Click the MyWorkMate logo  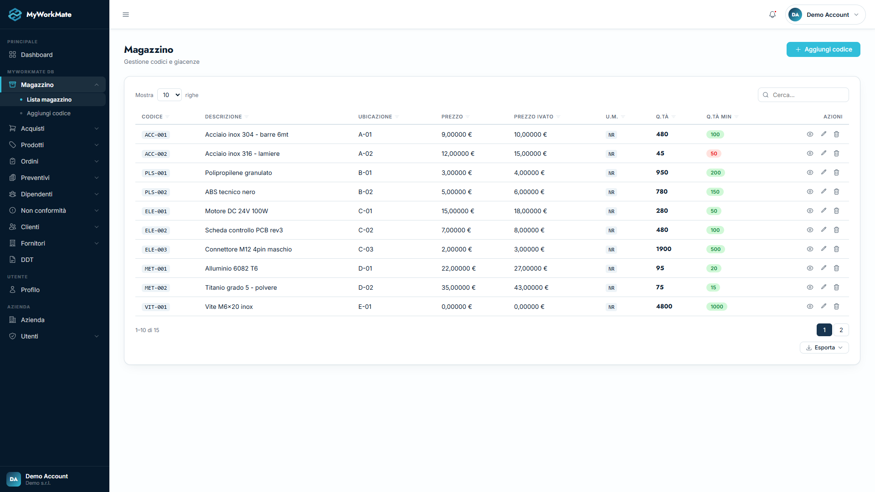tap(40, 15)
